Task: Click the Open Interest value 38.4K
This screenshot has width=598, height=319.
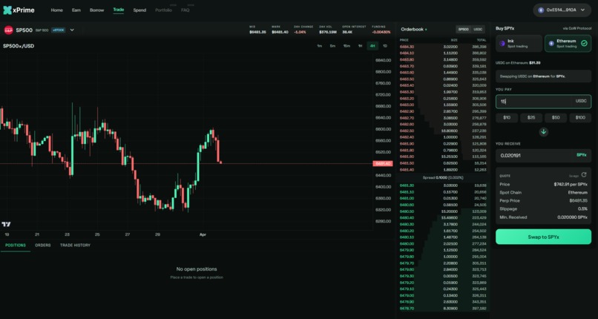Action: tap(347, 32)
